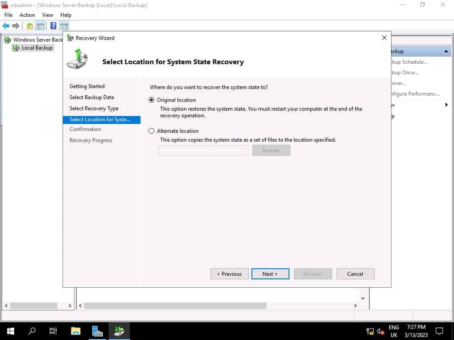Click the Local Backup tree node icon
This screenshot has width=454, height=340.
point(16,48)
